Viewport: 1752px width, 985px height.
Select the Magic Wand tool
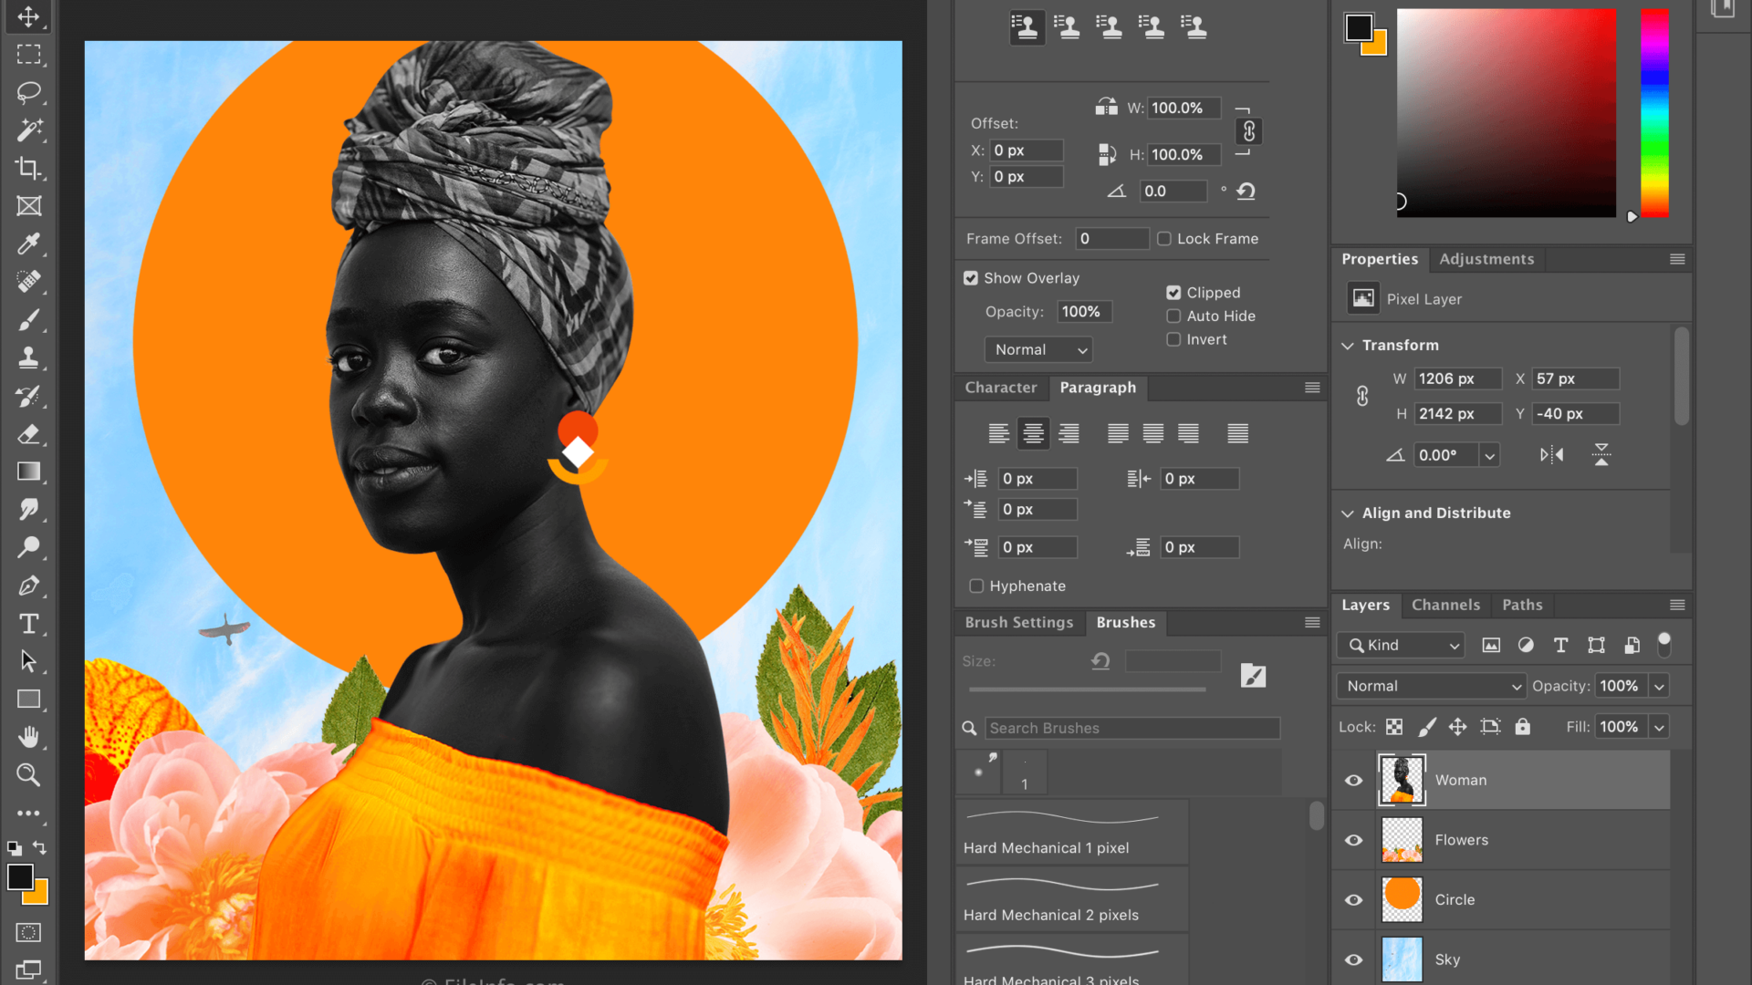coord(28,130)
